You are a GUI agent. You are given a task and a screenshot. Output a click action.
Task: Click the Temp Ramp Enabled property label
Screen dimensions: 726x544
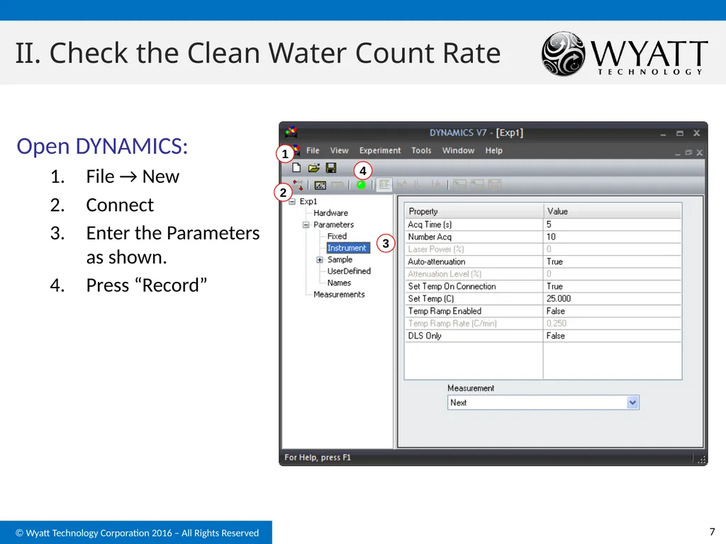tap(445, 312)
